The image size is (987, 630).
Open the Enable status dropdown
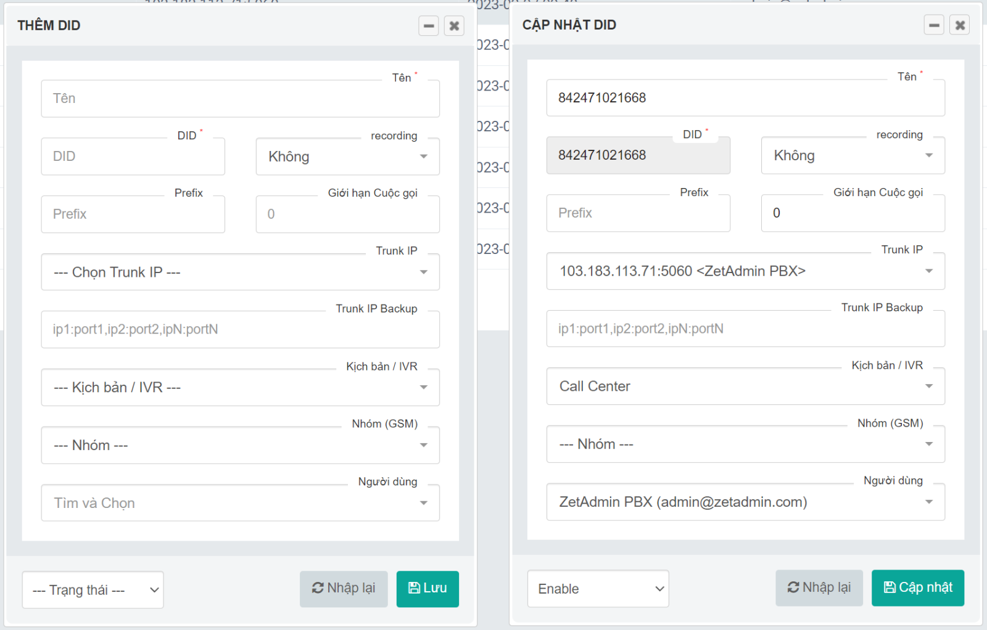pyautogui.click(x=598, y=589)
